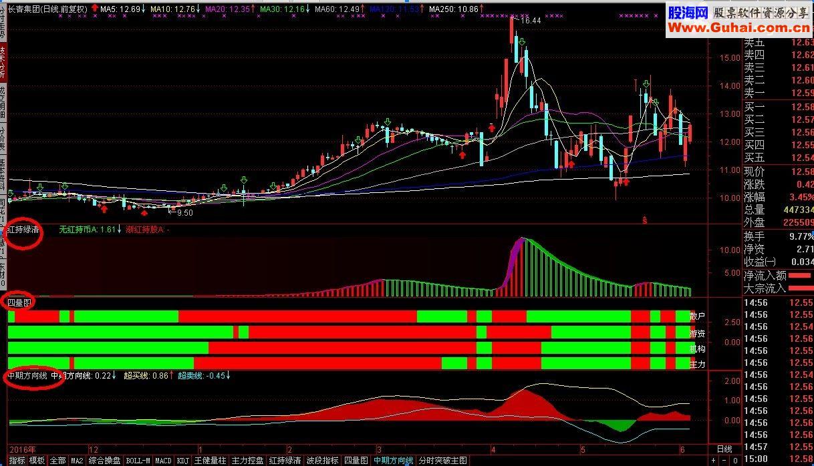Screen dimensions: 814x466
Task: Click the 超买线: 0.86 value
Action: (146, 376)
